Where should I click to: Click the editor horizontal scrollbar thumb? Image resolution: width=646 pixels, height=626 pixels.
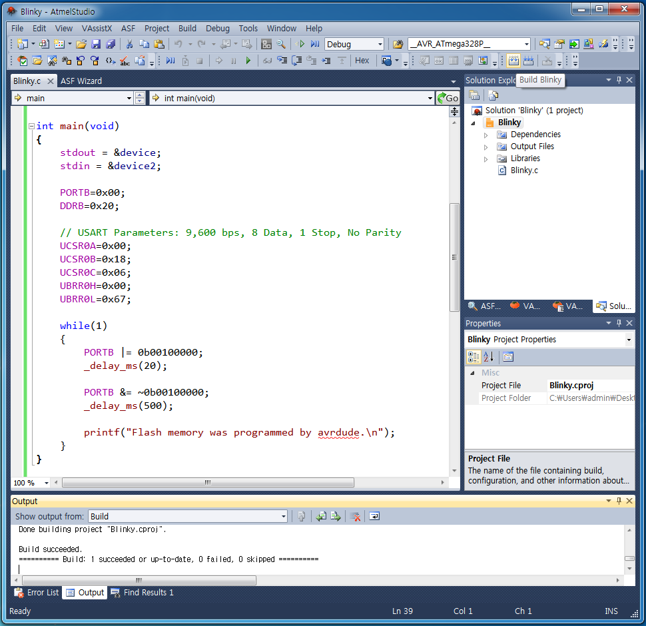click(x=208, y=482)
